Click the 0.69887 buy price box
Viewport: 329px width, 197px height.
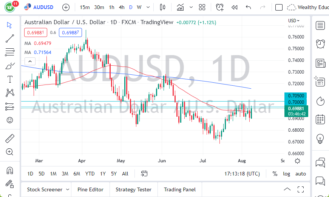(x=71, y=32)
